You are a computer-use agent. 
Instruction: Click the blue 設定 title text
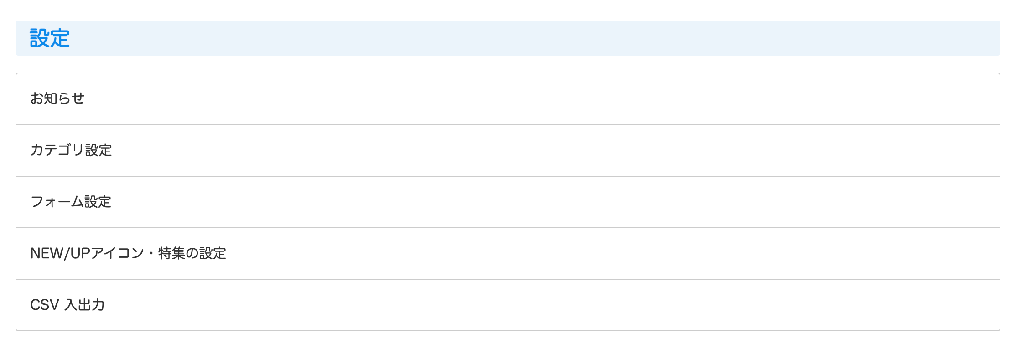[x=50, y=38]
